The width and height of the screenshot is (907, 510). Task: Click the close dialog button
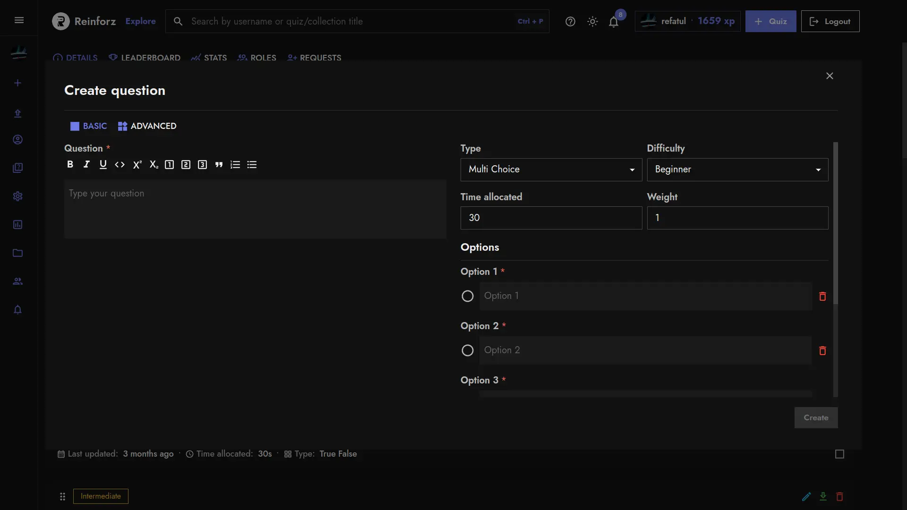click(x=830, y=76)
